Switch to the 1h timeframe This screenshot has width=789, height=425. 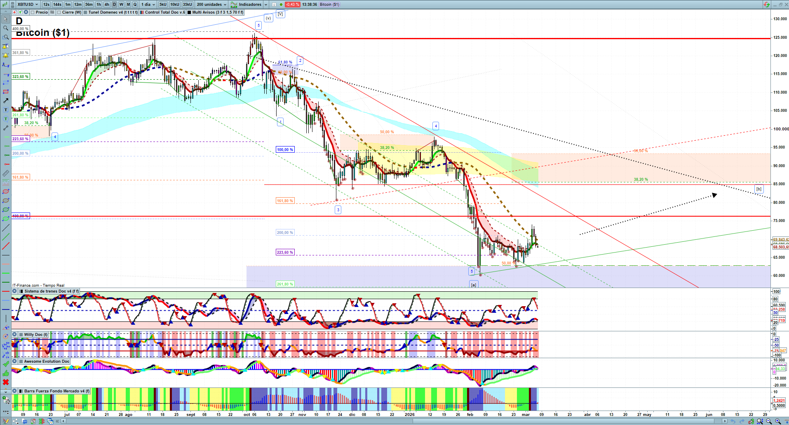(99, 5)
